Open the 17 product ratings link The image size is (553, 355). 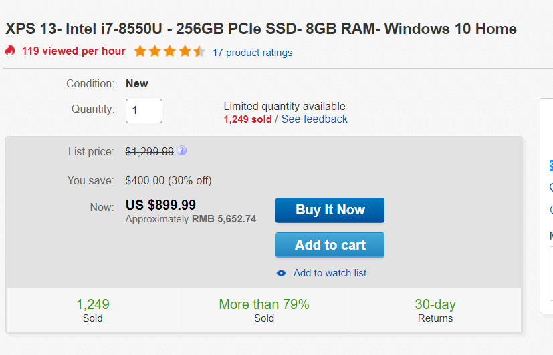(x=253, y=53)
